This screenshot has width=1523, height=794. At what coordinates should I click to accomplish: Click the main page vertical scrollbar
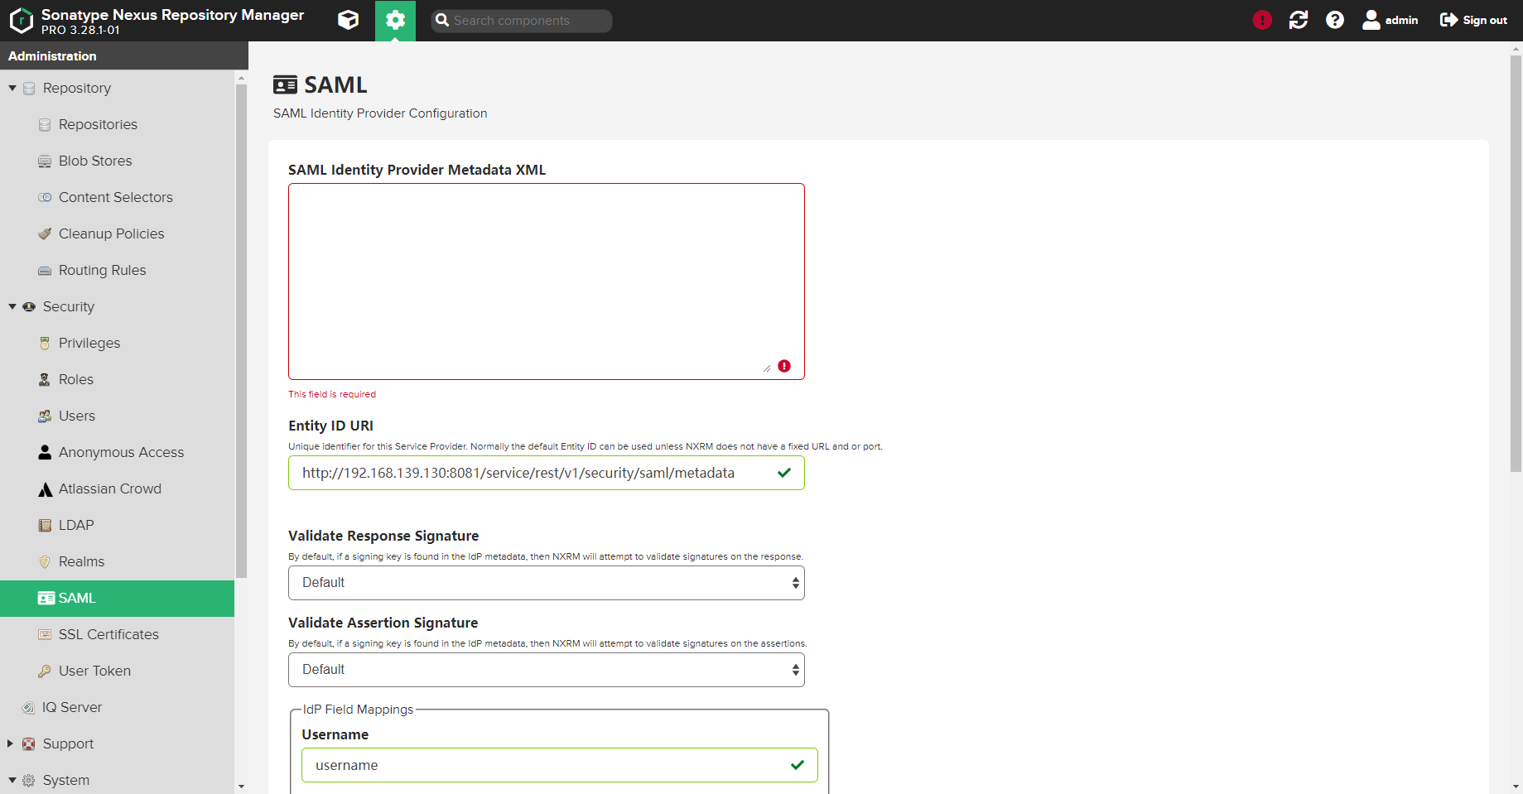coord(1516,263)
